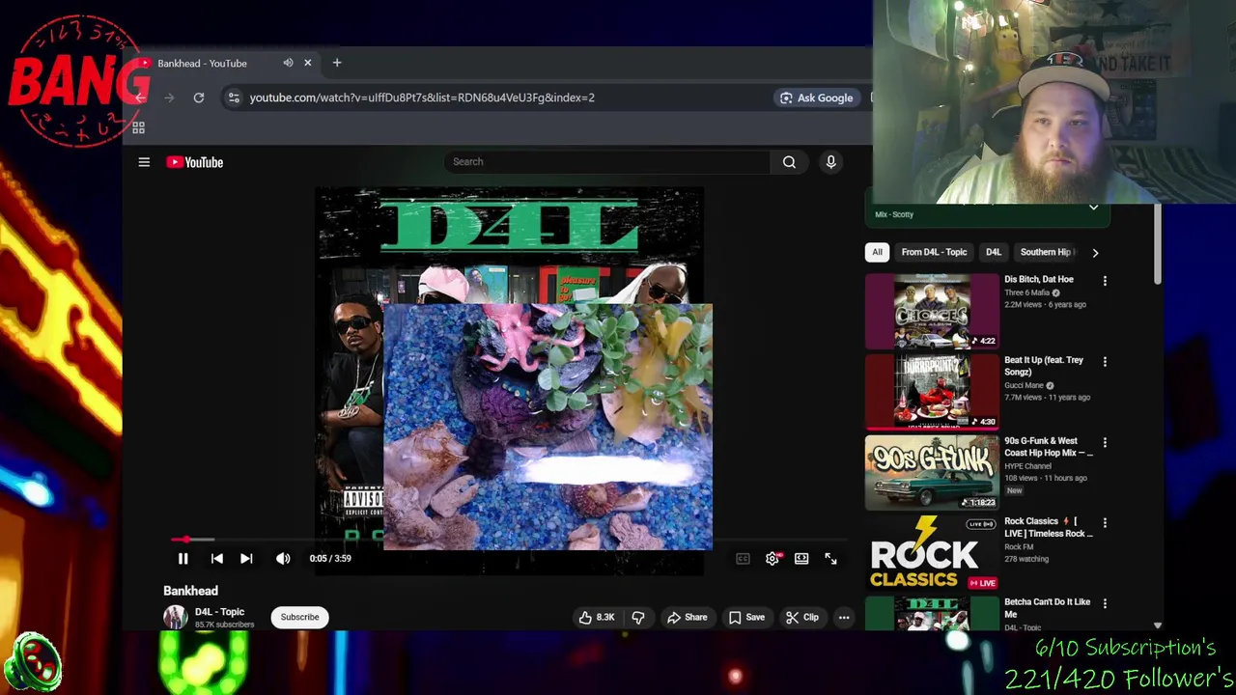Open the player settings gear
This screenshot has height=695, width=1236.
[x=772, y=558]
